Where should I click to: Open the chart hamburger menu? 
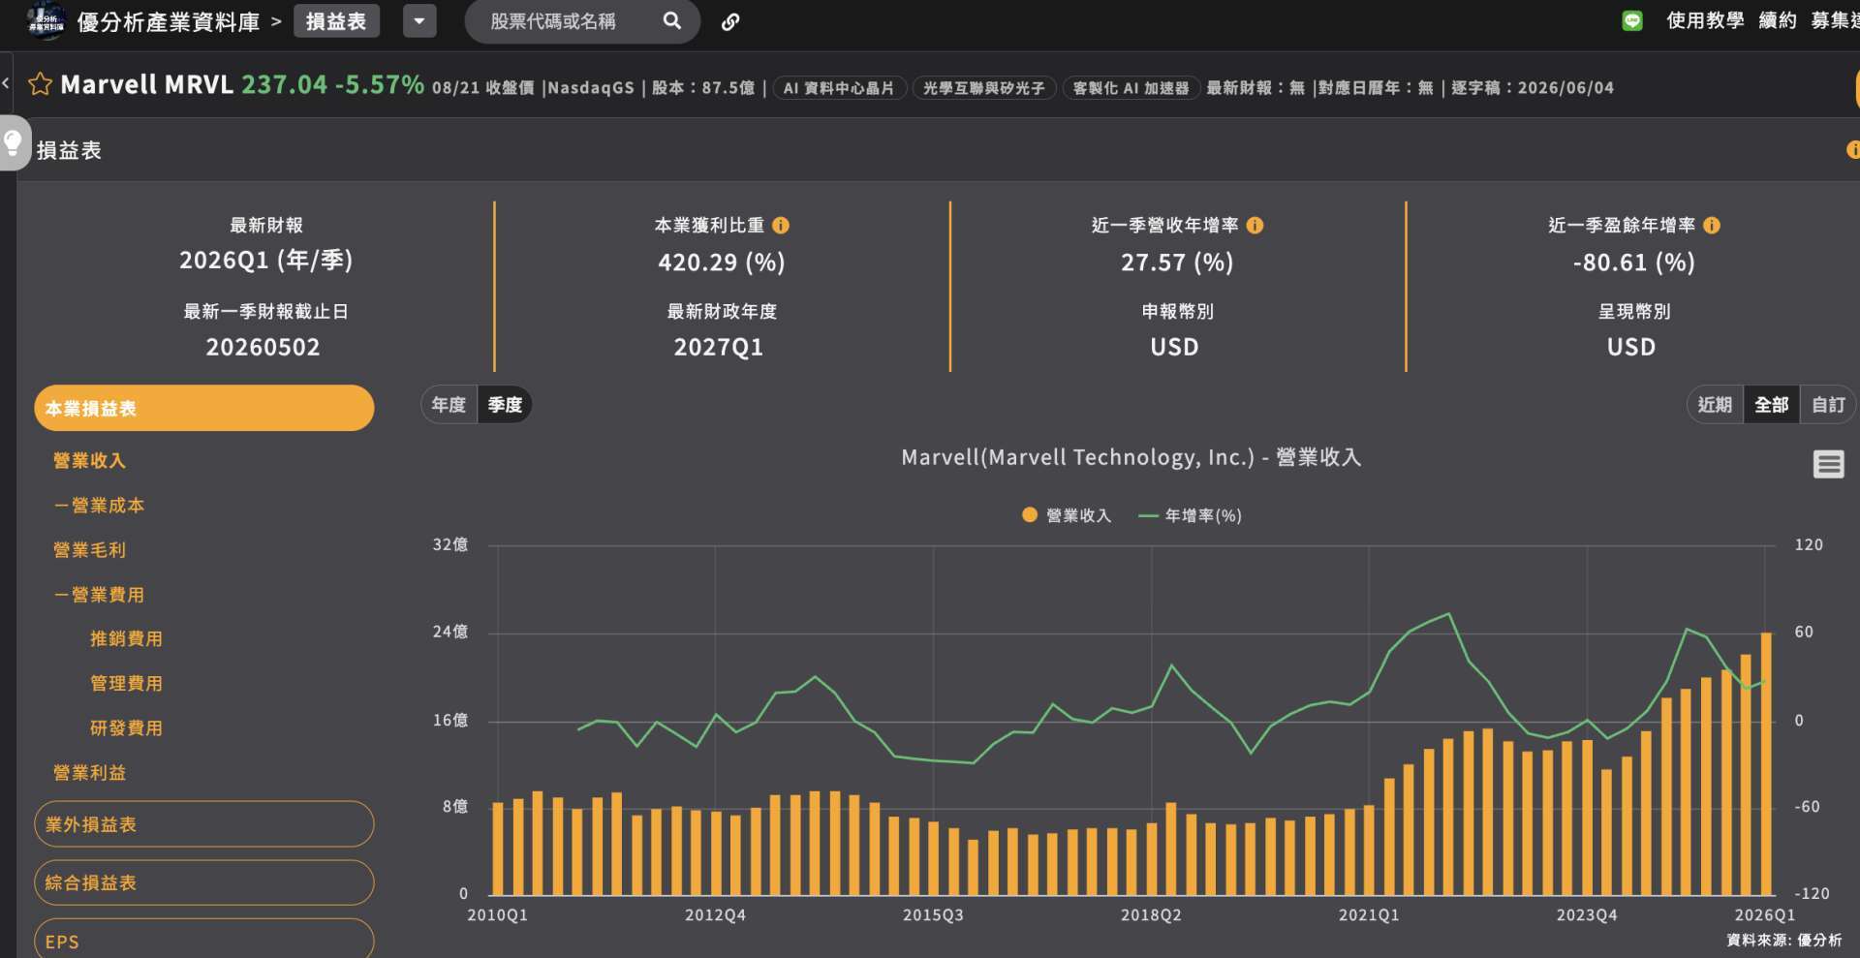coord(1828,465)
